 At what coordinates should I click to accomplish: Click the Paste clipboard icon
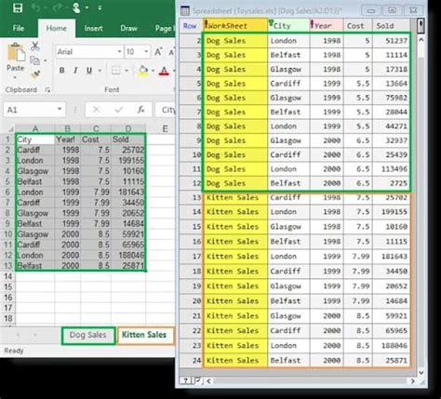pos(16,53)
